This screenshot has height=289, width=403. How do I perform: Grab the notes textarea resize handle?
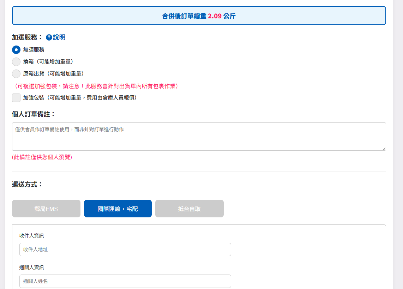tap(384, 149)
